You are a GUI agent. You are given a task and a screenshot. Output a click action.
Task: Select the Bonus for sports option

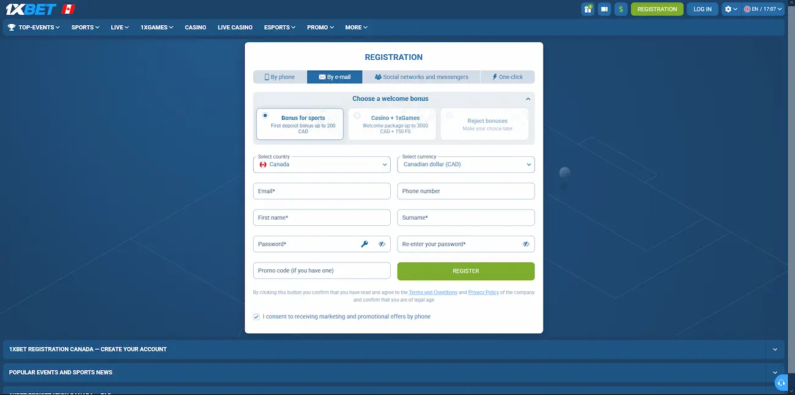click(x=300, y=124)
